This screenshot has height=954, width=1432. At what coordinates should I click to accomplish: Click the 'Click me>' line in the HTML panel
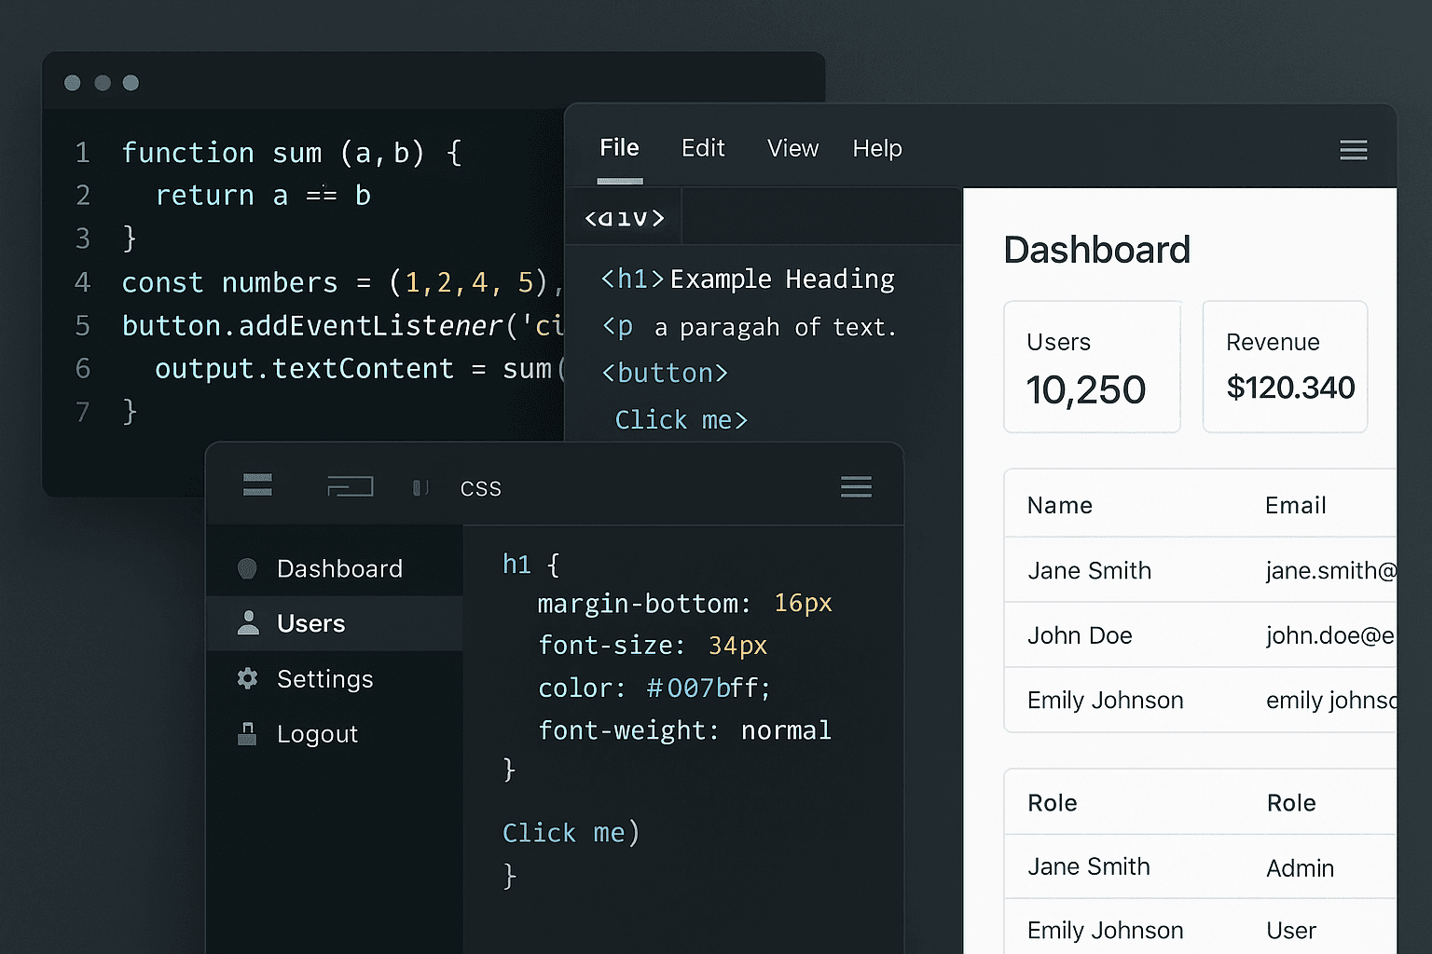[682, 420]
